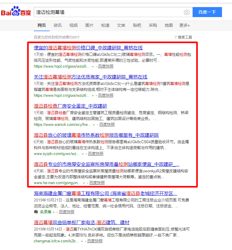This screenshot has height=250, width=232.
Task: Expand arrow beside 名录集 source
Action: 54,212
